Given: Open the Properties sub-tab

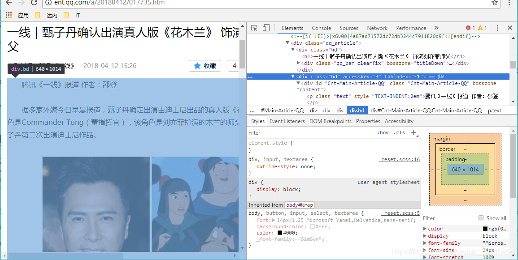Looking at the screenshot, I should click(x=368, y=121).
